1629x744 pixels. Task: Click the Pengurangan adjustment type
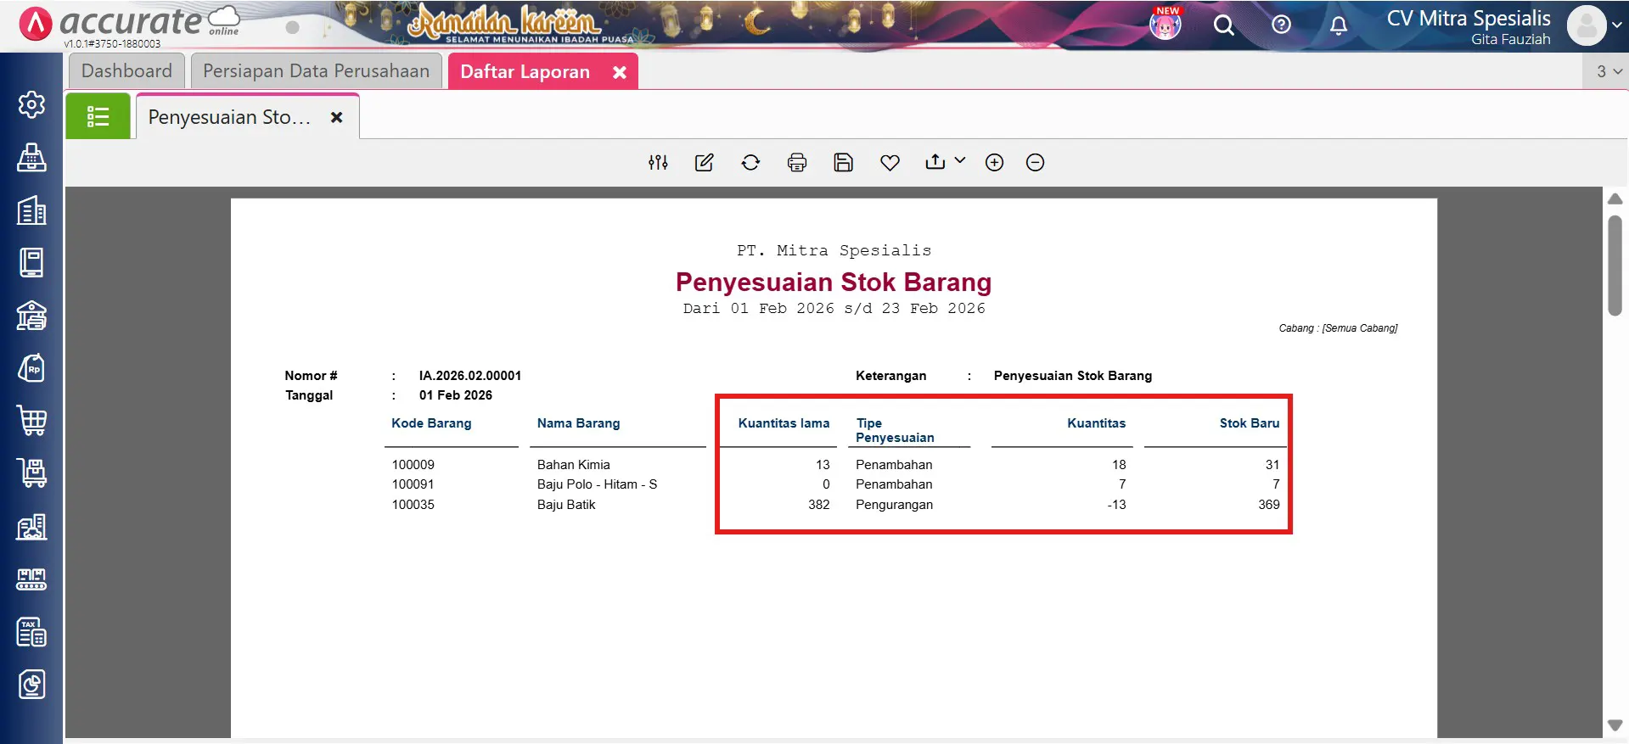[x=894, y=504]
